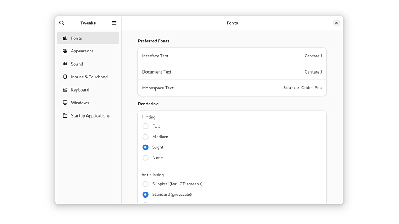
Task: Select Standard (greyscale) antialiasing
Action: pos(145,194)
